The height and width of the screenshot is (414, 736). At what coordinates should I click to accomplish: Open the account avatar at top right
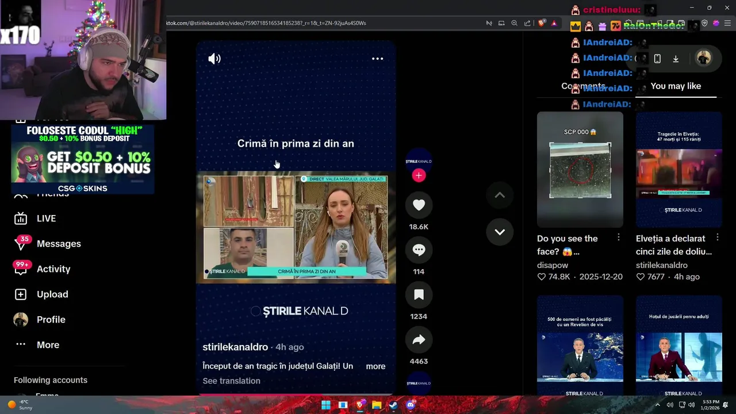[x=703, y=58]
